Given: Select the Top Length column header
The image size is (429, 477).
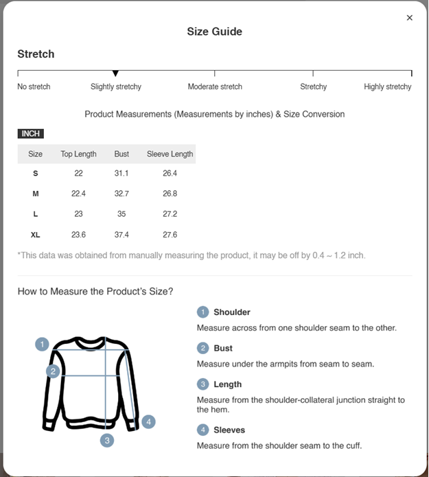Looking at the screenshot, I should (x=78, y=154).
